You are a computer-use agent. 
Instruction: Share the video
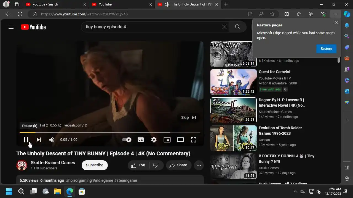[x=179, y=165]
